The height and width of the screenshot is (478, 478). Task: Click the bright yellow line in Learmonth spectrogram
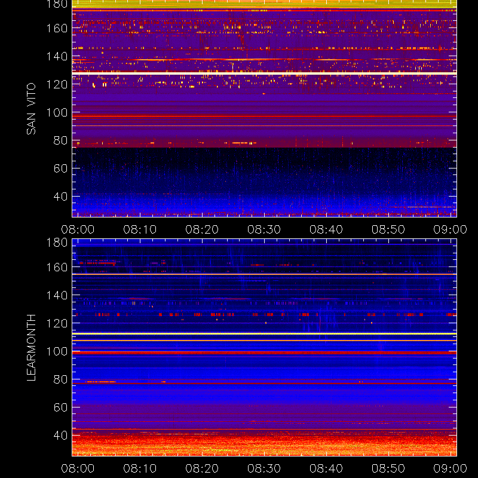click(x=264, y=334)
